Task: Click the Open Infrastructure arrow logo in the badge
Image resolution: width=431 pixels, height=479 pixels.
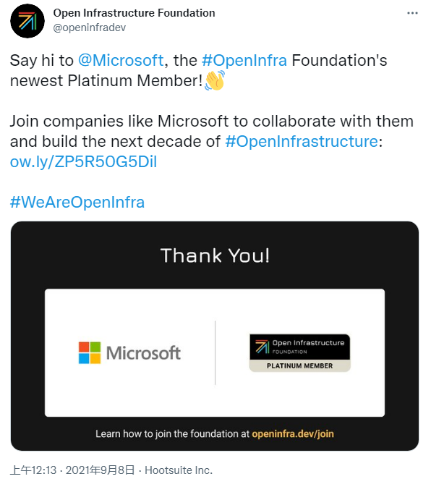Action: point(262,347)
